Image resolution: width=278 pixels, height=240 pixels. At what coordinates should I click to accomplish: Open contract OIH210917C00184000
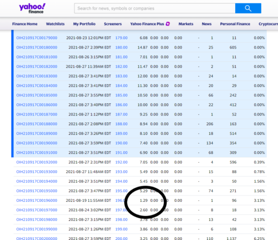pyautogui.click(x=37, y=85)
